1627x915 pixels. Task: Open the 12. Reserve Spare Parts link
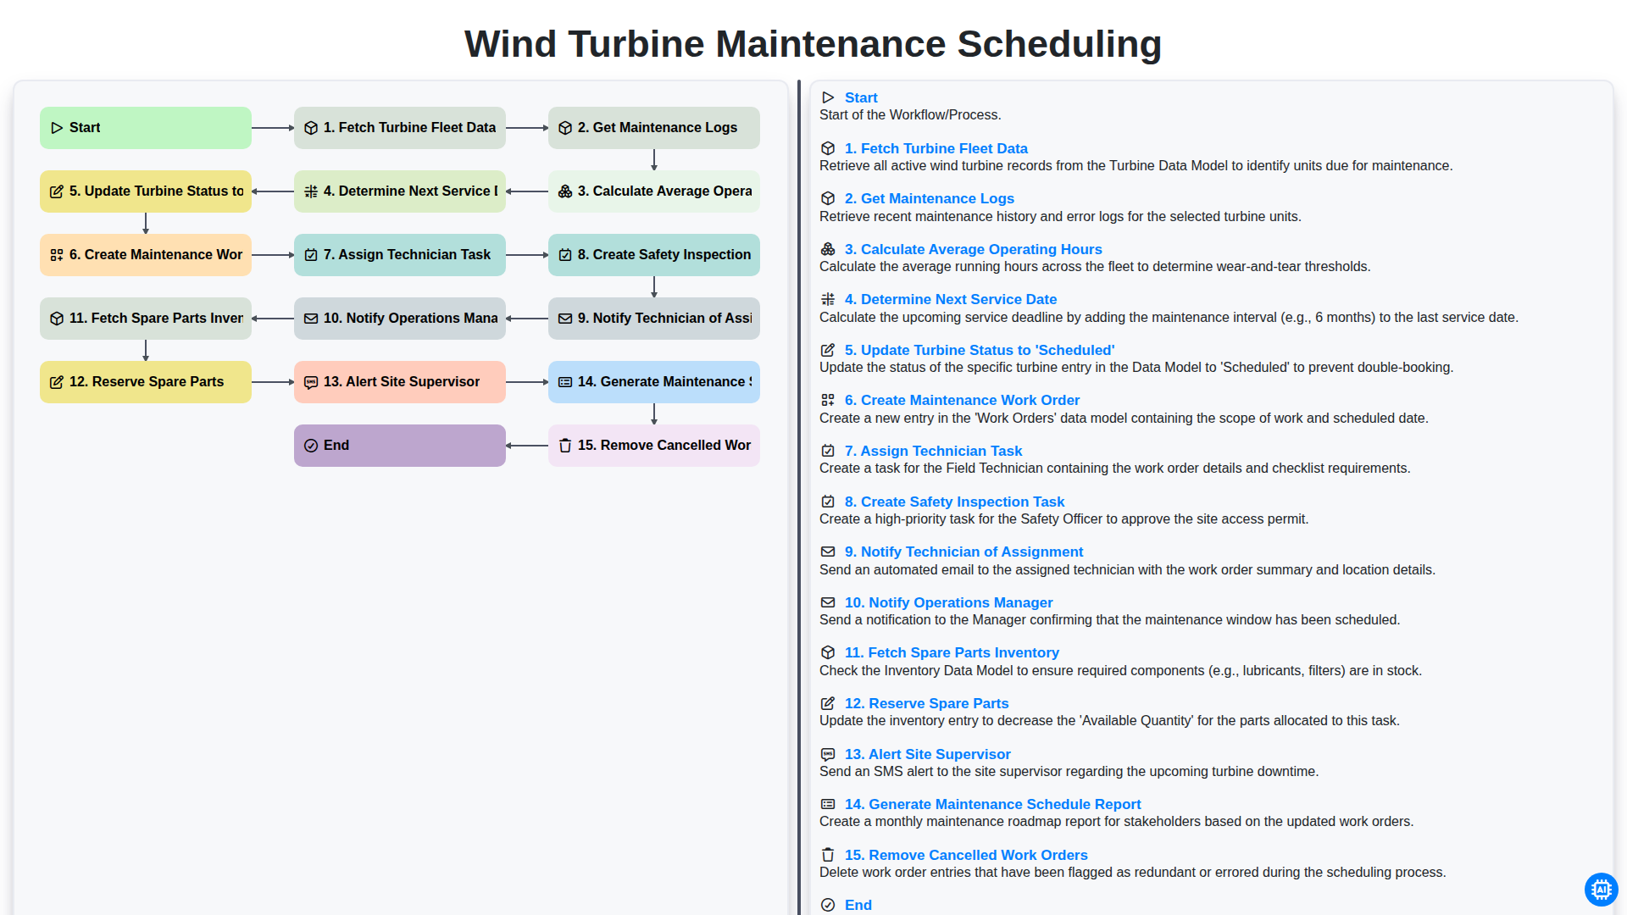927,703
